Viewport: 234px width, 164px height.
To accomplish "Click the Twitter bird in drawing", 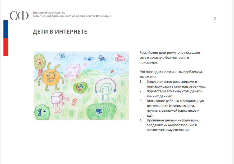I will (x=102, y=58).
